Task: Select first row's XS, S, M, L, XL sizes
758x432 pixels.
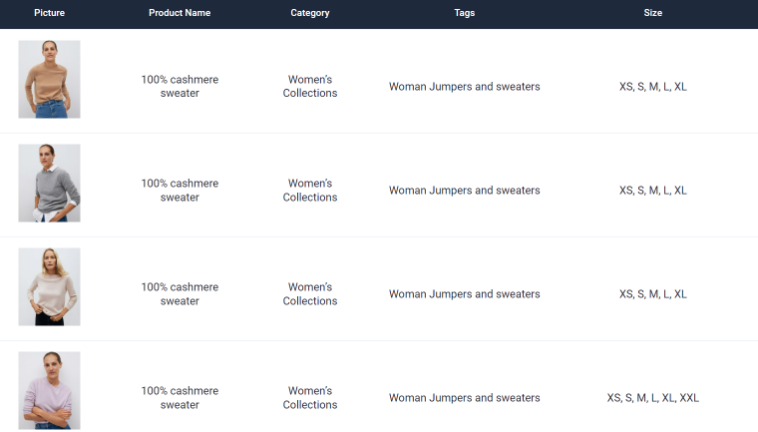Action: 653,87
